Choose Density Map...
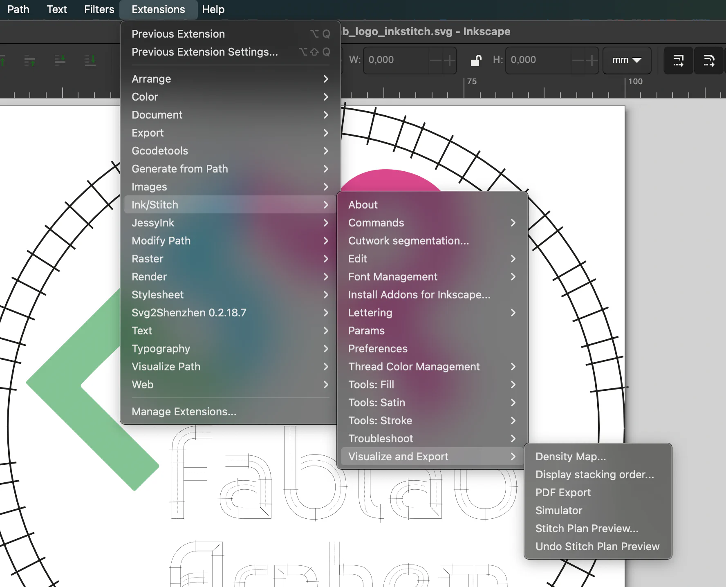The height and width of the screenshot is (587, 726). 598,457
